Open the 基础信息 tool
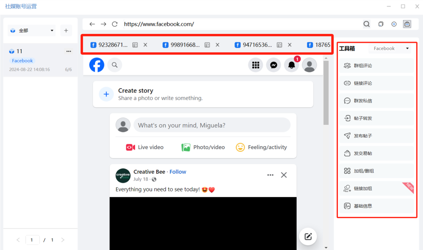423x250 pixels. 377,206
